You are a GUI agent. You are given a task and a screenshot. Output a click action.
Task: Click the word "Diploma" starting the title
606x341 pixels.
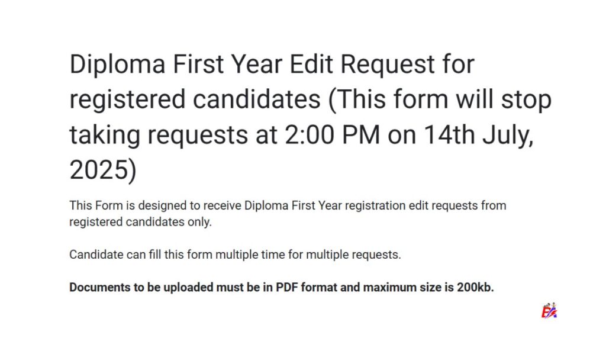click(x=118, y=64)
